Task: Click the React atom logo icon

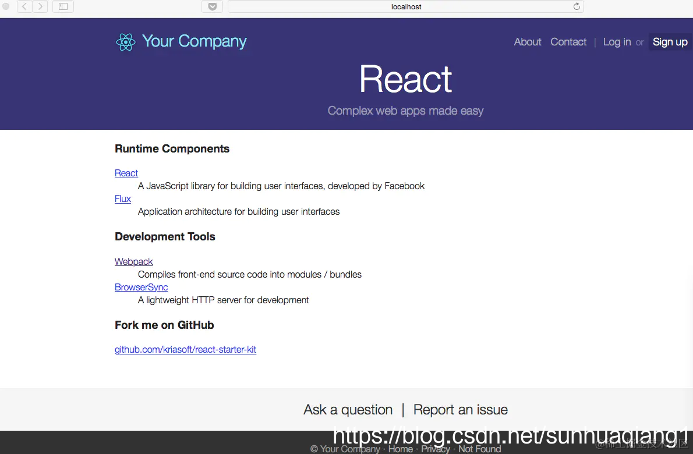Action: (126, 42)
